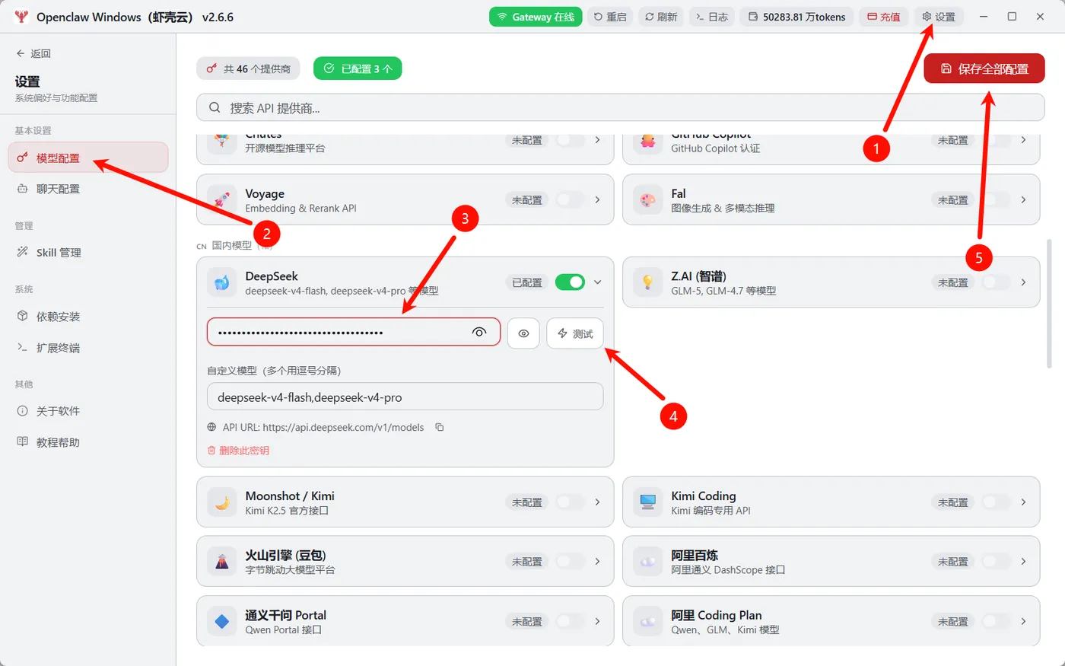Open the 日志 log viewer
1065x666 pixels.
click(x=712, y=17)
